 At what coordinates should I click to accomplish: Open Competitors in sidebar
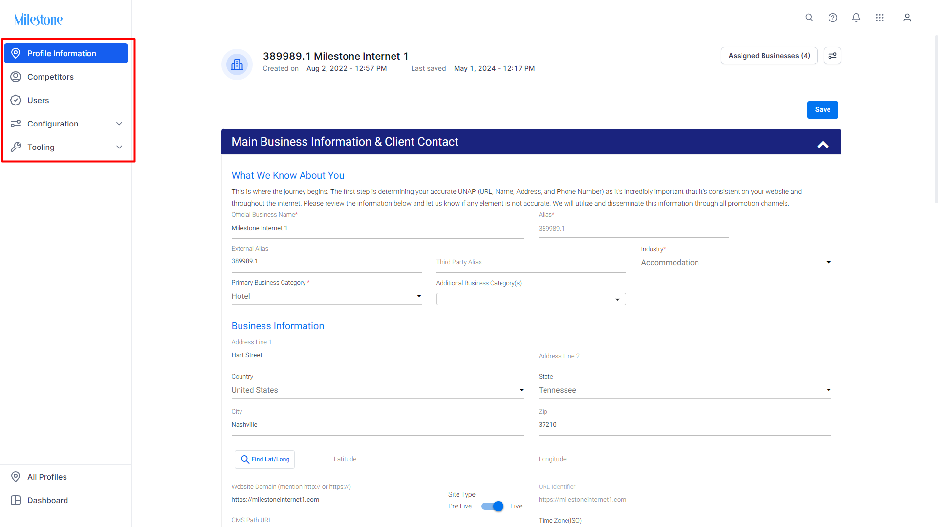66,77
